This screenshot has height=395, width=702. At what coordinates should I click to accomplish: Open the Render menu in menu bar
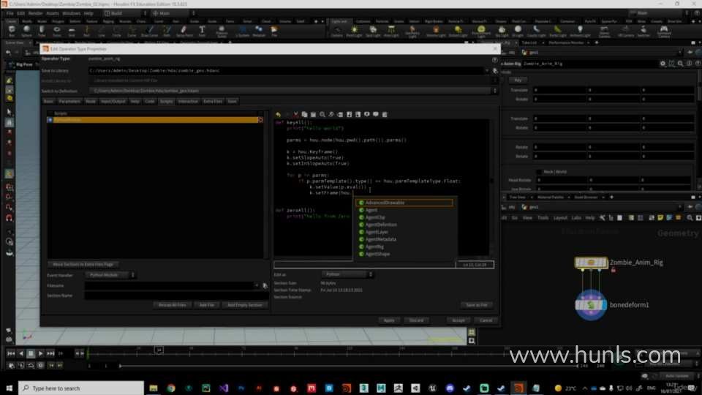35,13
